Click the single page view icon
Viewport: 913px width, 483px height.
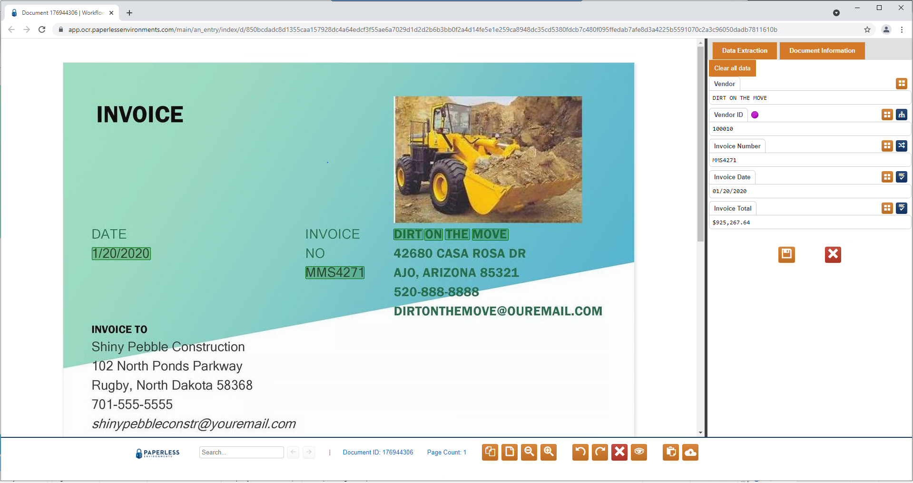pos(510,452)
